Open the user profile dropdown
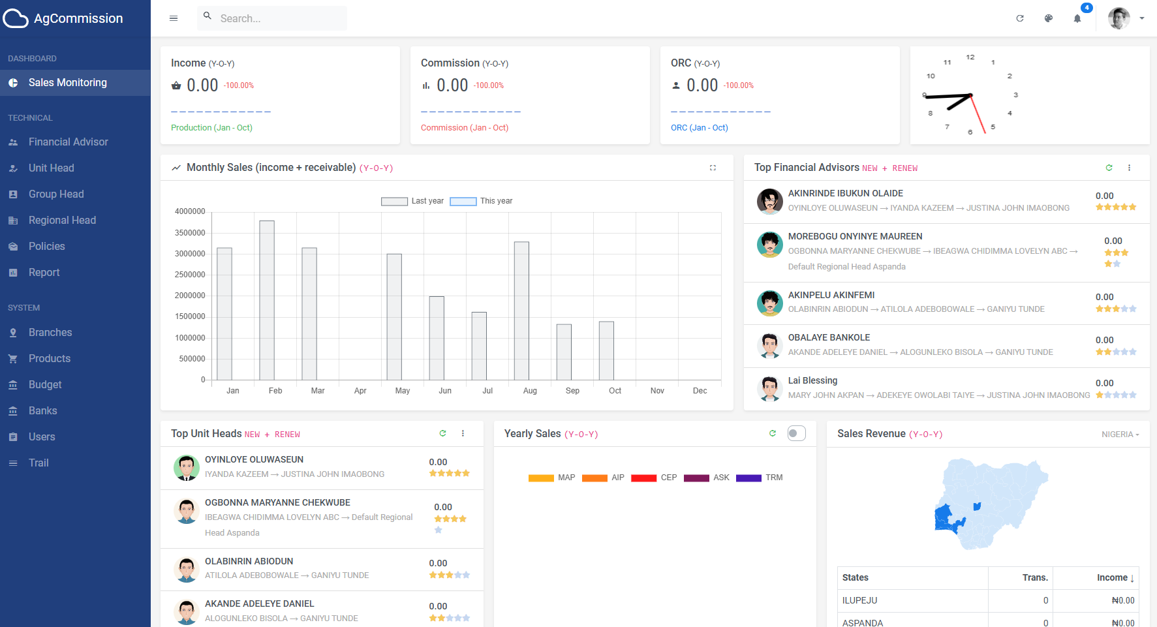 (x=1126, y=18)
